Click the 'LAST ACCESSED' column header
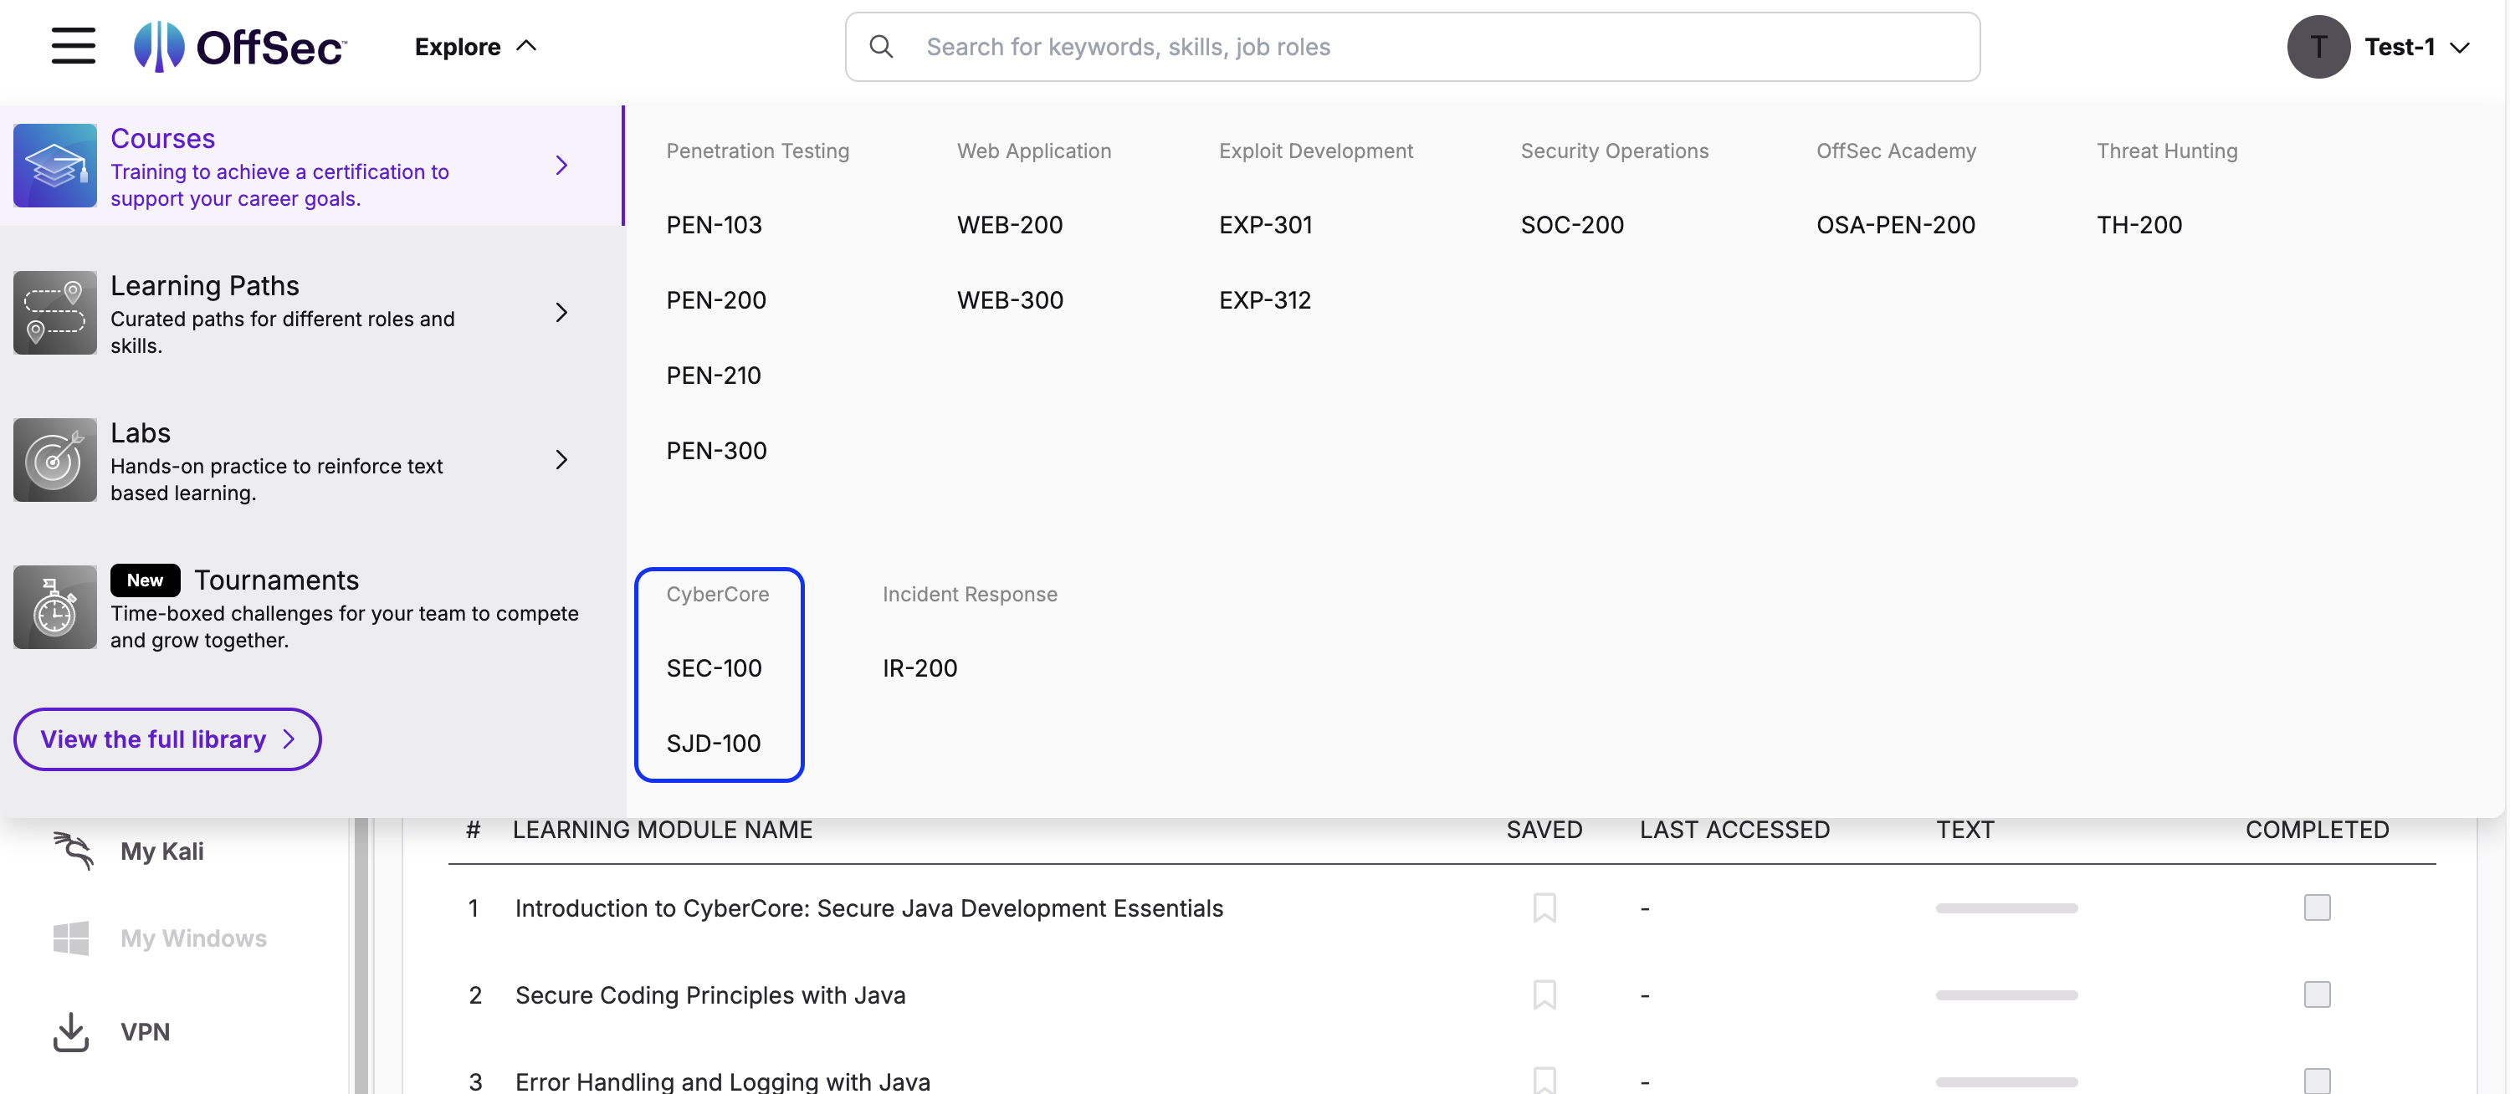This screenshot has height=1094, width=2510. (x=1734, y=829)
